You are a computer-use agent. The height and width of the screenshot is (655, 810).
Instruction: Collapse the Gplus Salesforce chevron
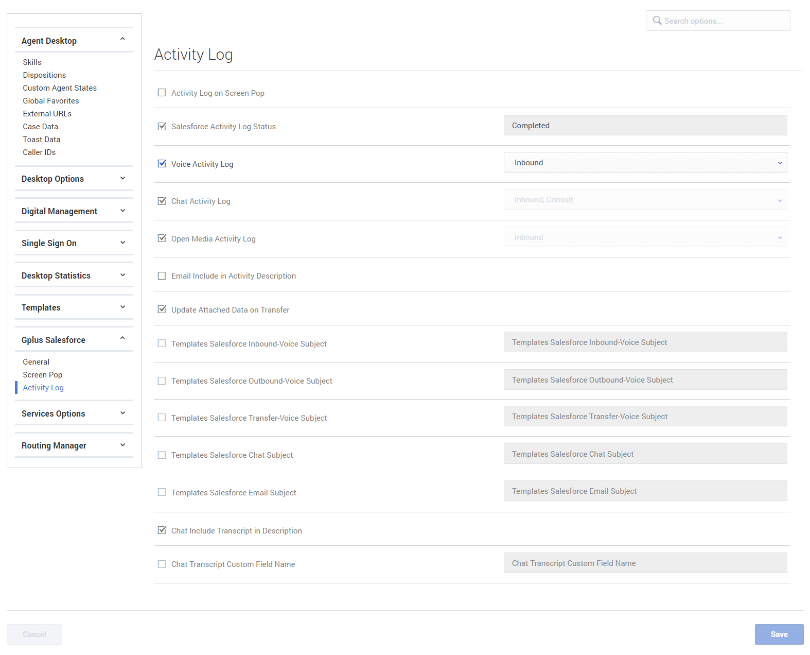[122, 338]
